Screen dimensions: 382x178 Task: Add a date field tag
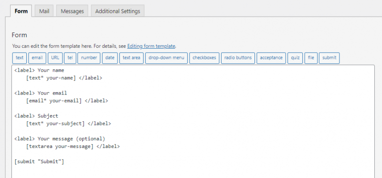[x=110, y=58]
